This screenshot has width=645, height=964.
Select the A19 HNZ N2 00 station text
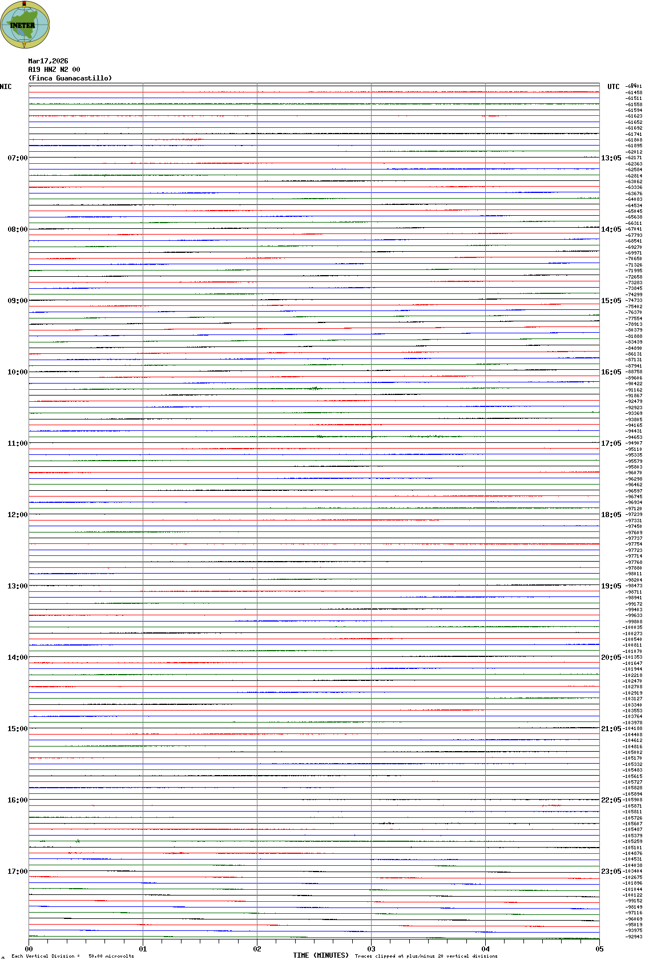(x=54, y=70)
